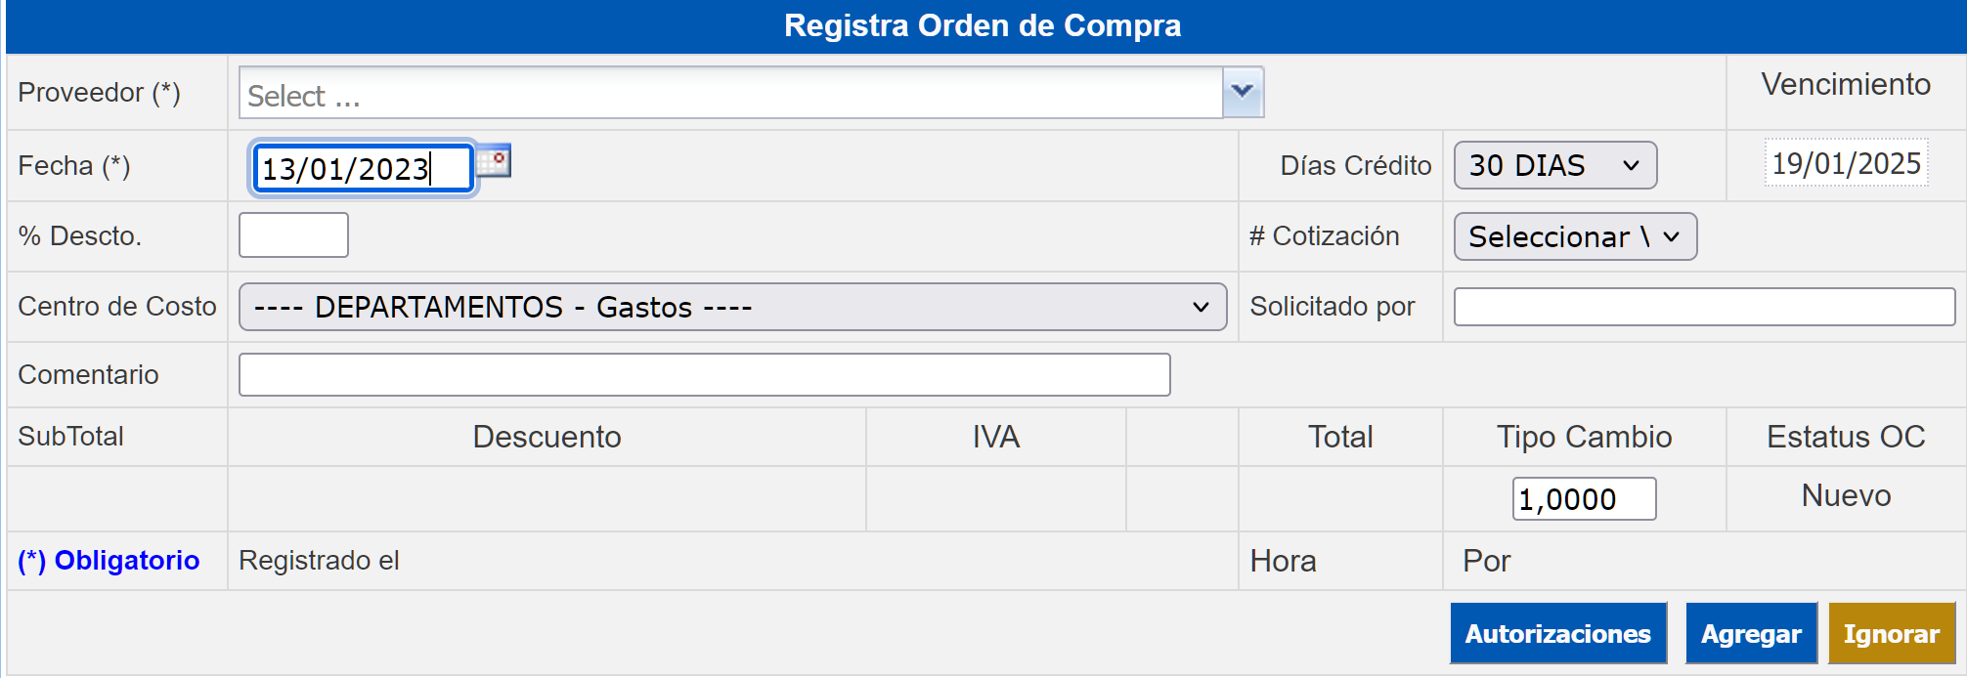Click the Proveedor Select text box

point(730,93)
